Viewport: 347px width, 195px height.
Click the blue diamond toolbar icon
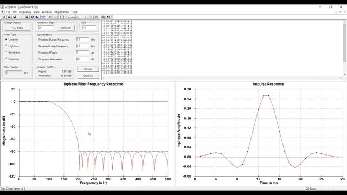coord(43,17)
